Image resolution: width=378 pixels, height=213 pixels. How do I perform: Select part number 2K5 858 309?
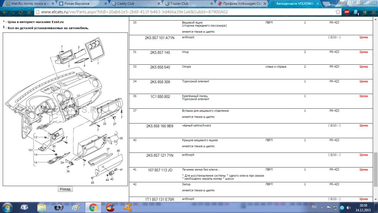pos(160,82)
